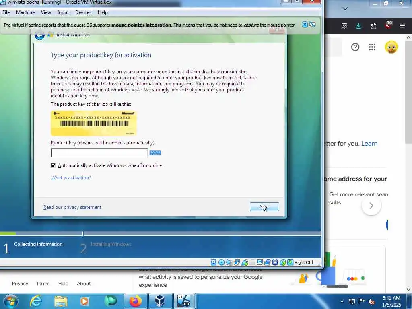Open the Help footer link on Google page
The image size is (412, 309).
pyautogui.click(x=63, y=284)
